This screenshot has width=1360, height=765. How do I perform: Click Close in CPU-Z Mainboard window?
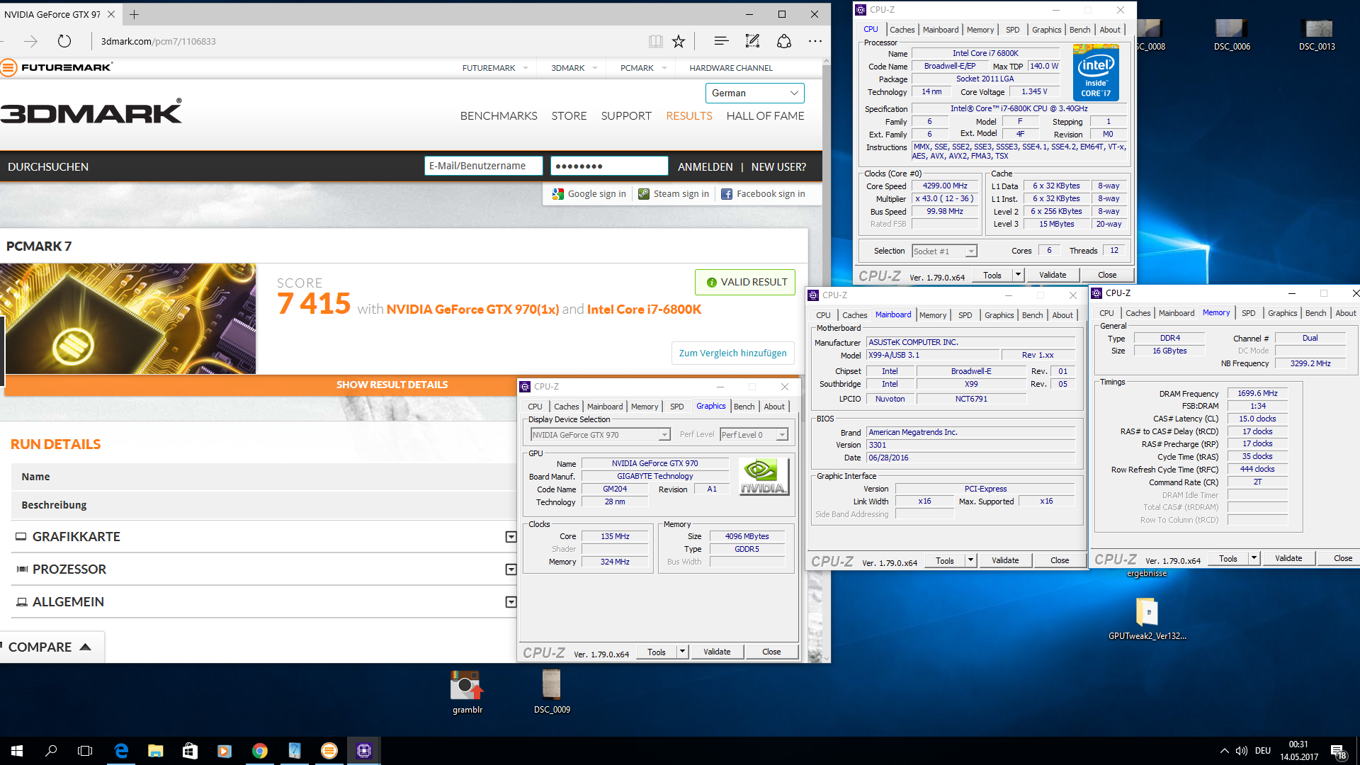(x=1060, y=560)
